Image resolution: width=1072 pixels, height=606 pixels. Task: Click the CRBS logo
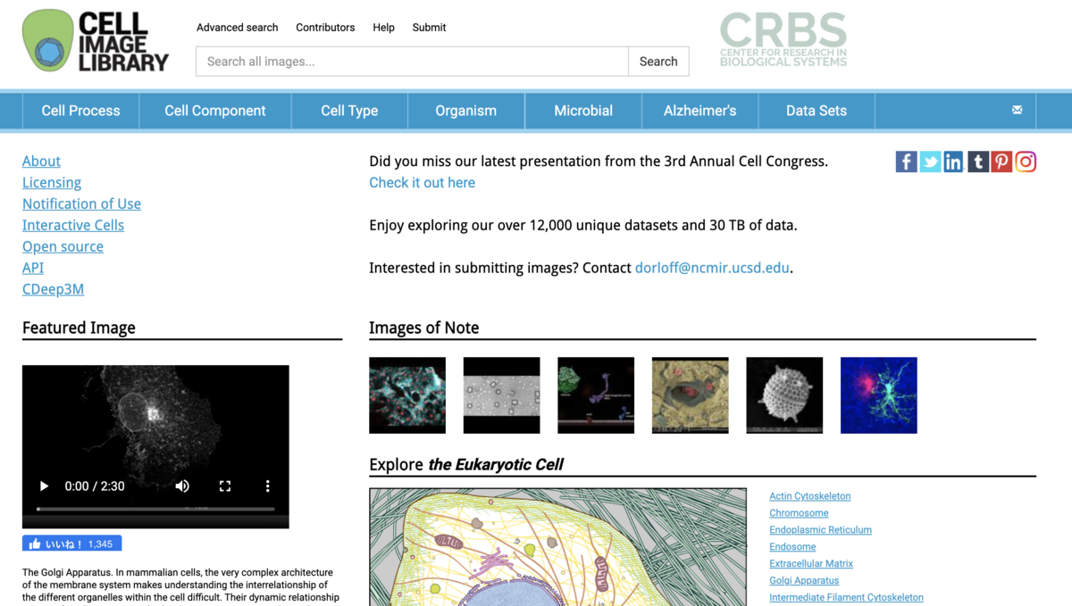tap(783, 39)
